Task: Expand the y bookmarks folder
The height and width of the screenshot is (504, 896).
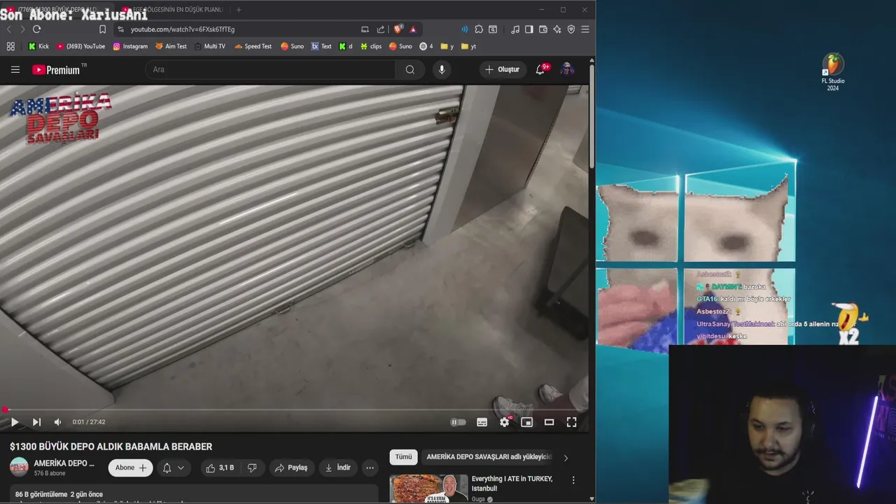Action: pos(447,46)
